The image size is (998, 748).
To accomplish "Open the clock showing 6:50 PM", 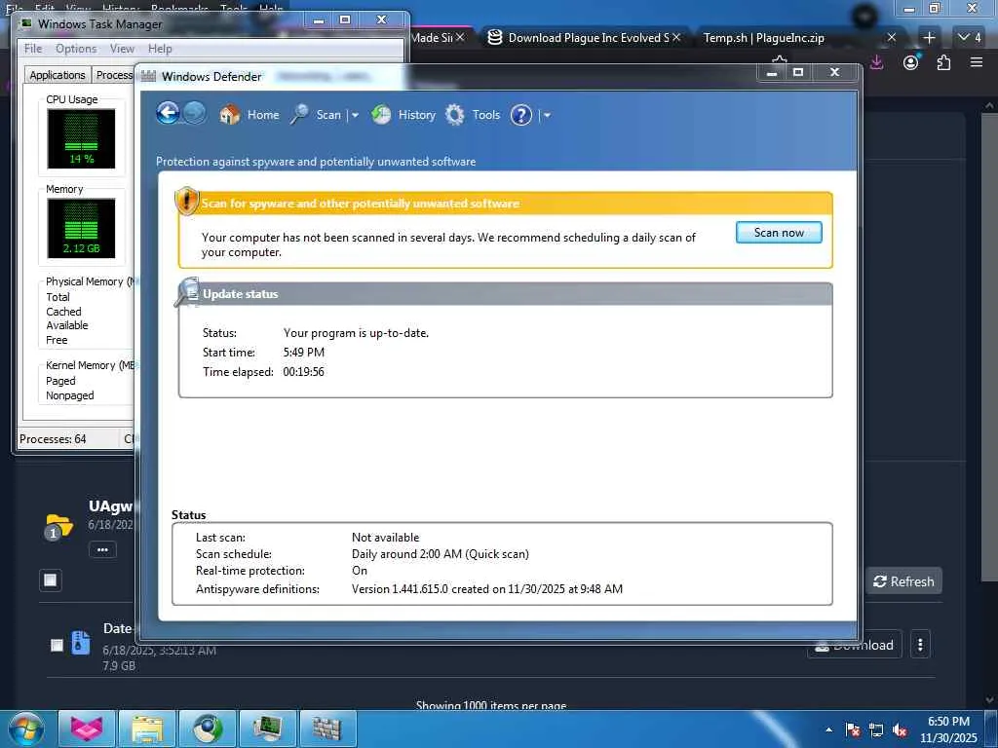I will tap(947, 729).
